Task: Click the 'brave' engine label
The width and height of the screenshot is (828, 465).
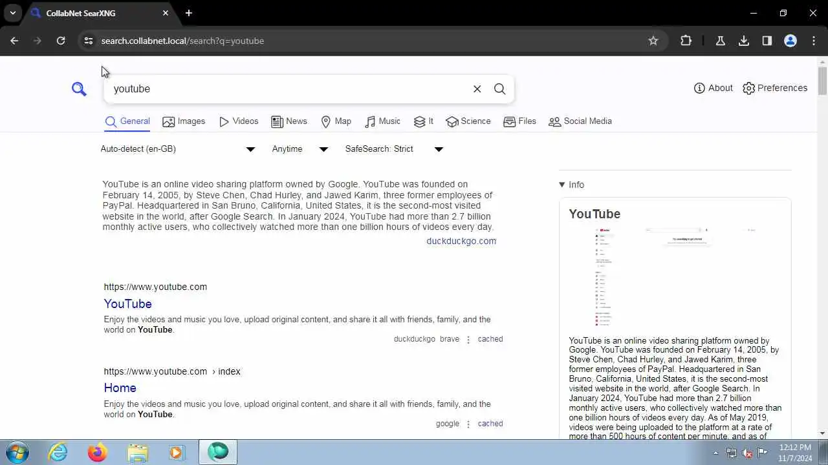Action: pos(450,339)
